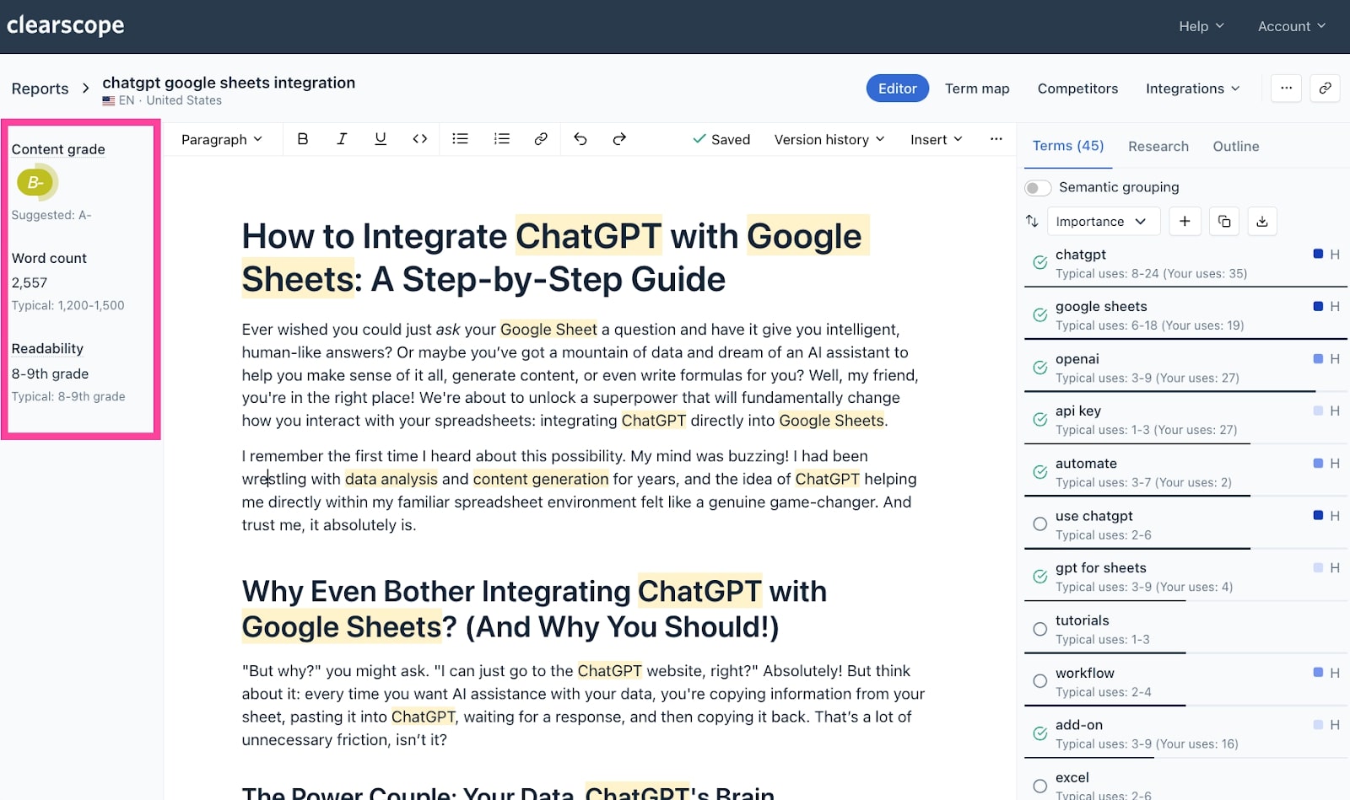The width and height of the screenshot is (1350, 800).
Task: Apply italic formatting in editor toolbar
Action: coord(342,139)
